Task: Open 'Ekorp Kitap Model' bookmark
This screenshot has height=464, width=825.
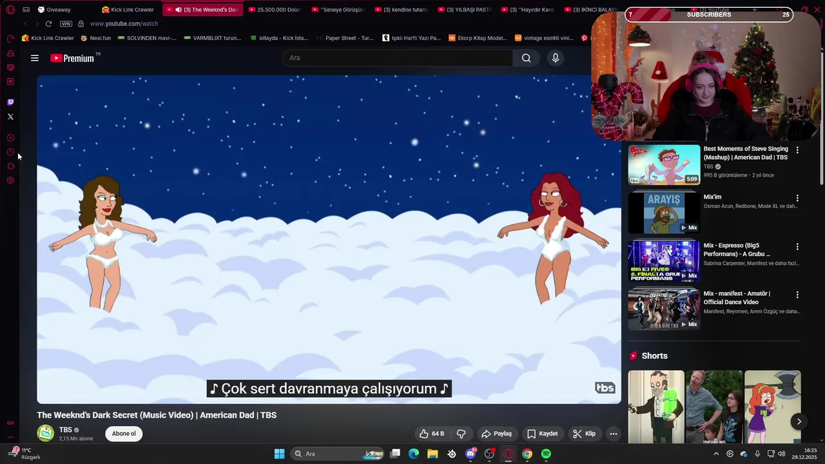Action: point(478,38)
